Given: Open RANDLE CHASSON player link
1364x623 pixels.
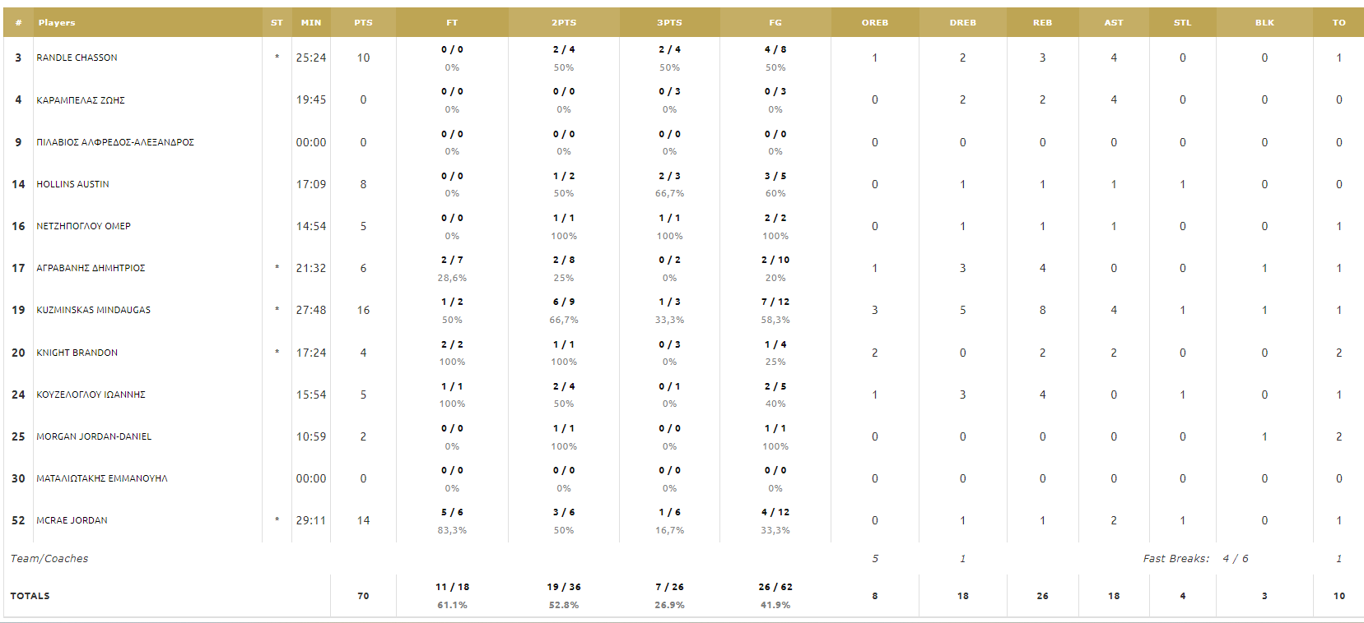Looking at the screenshot, I should pyautogui.click(x=77, y=58).
